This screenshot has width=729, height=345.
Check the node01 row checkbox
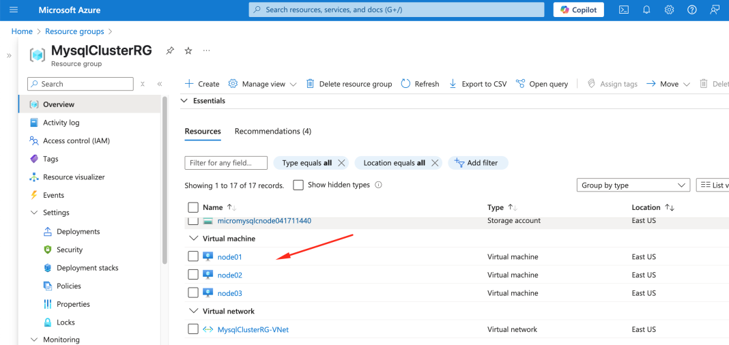pyautogui.click(x=193, y=256)
